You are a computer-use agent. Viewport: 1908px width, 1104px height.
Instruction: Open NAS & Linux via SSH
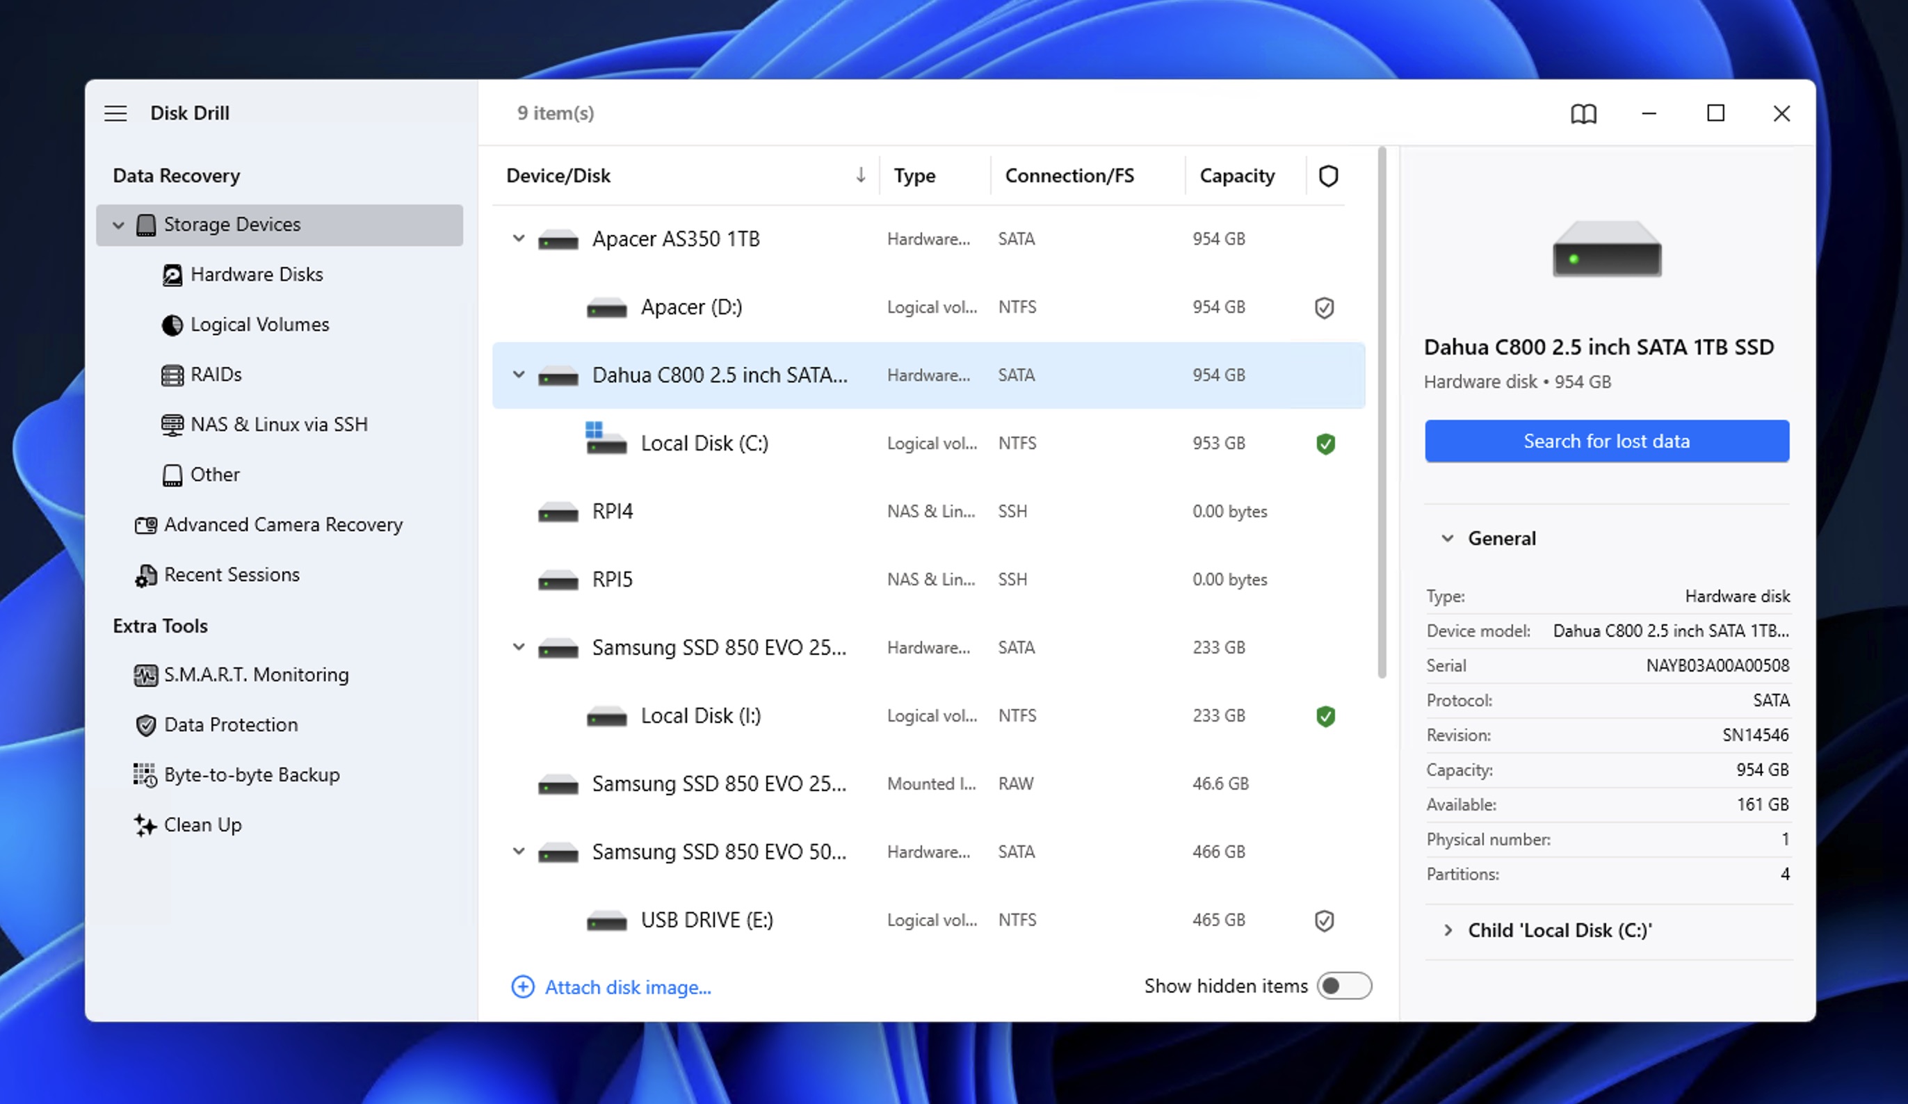[280, 424]
